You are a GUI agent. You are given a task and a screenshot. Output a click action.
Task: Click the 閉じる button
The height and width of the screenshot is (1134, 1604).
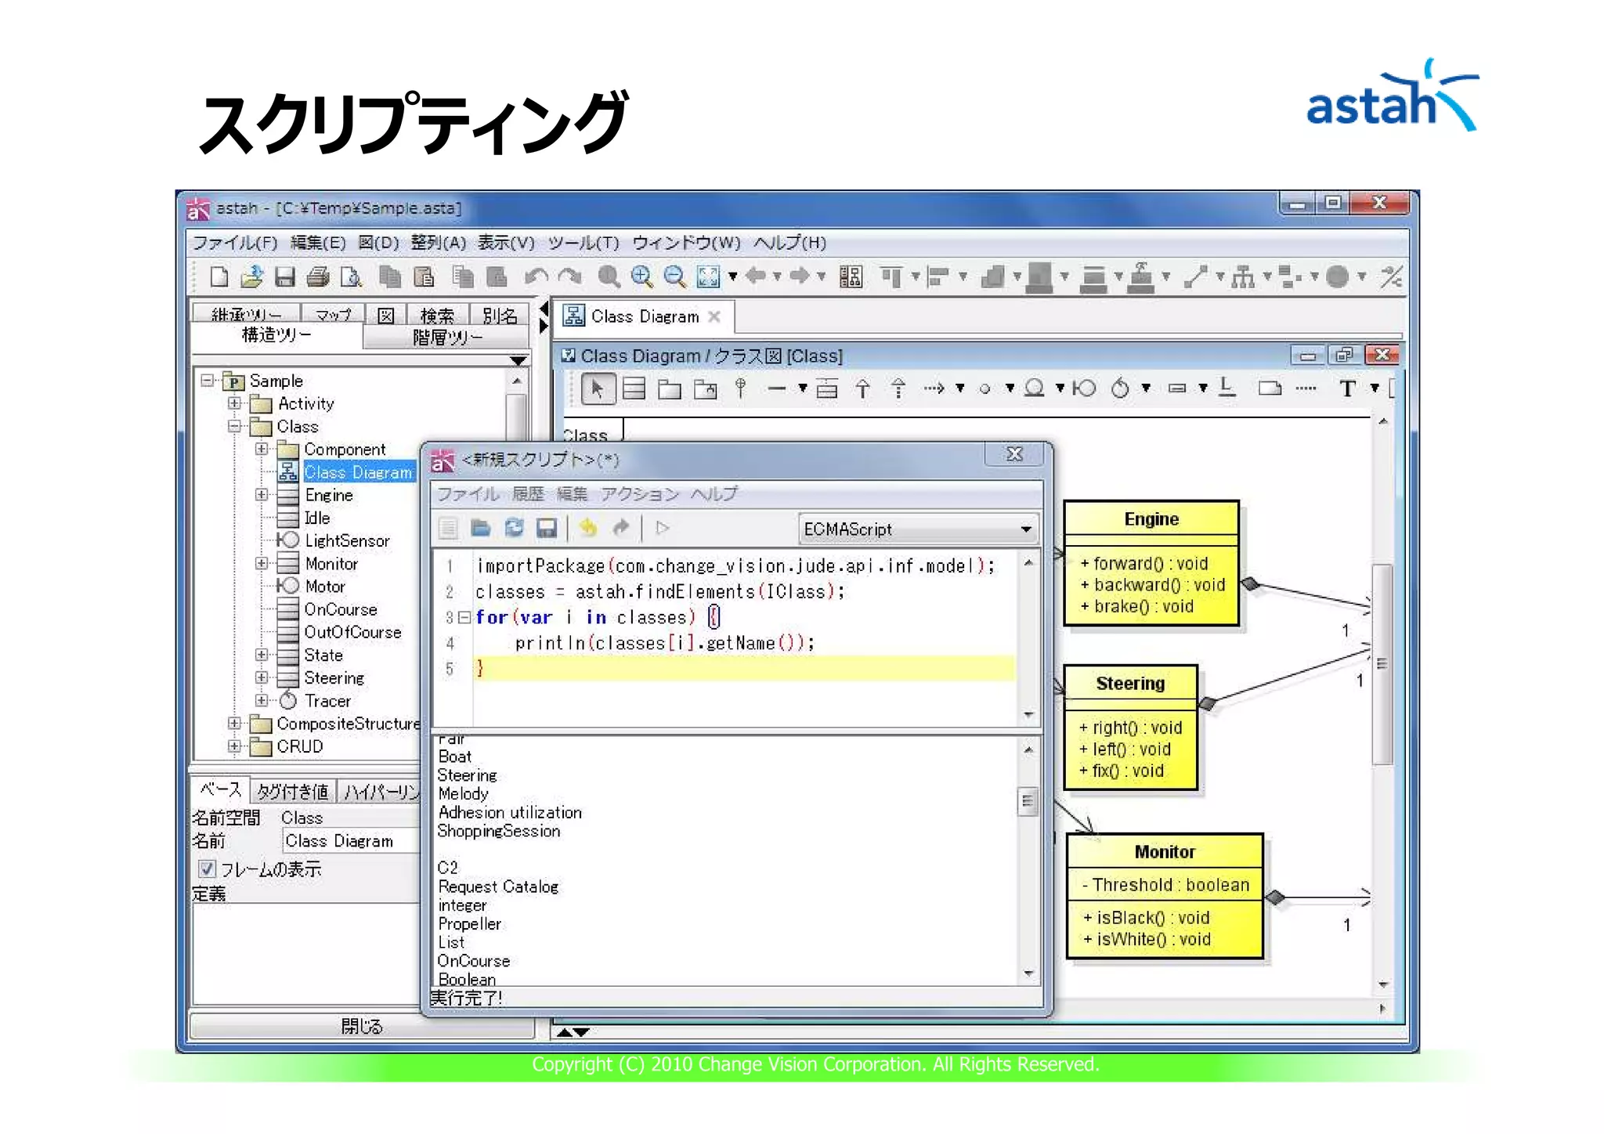[x=362, y=1026]
